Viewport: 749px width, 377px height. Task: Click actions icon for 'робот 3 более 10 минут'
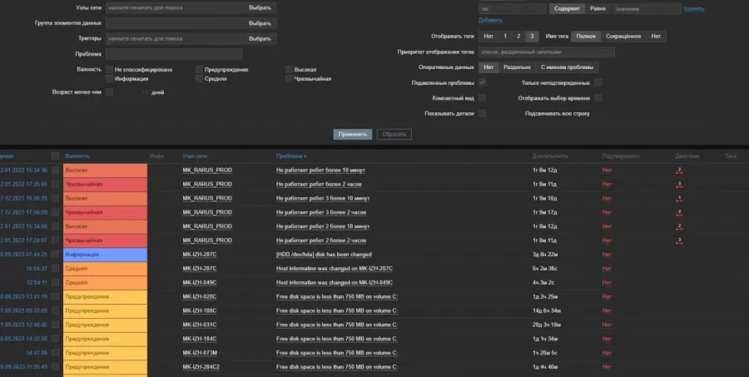pos(679,198)
